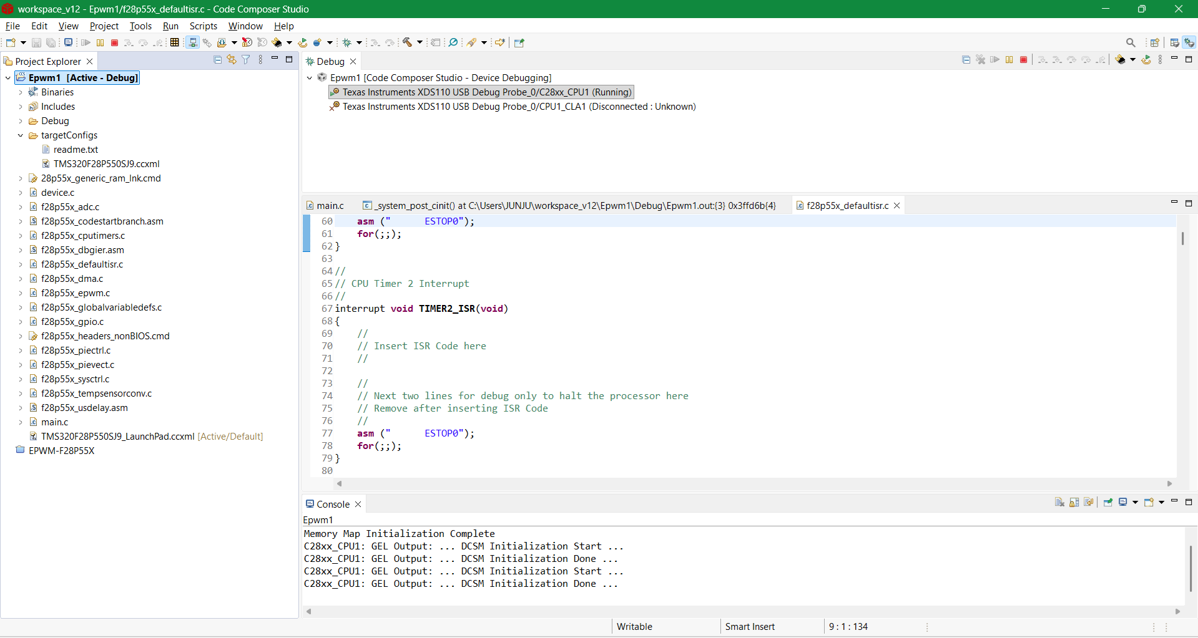Click the Restart icon in Debug view toolbar
The image size is (1198, 638).
pyautogui.click(x=1146, y=60)
